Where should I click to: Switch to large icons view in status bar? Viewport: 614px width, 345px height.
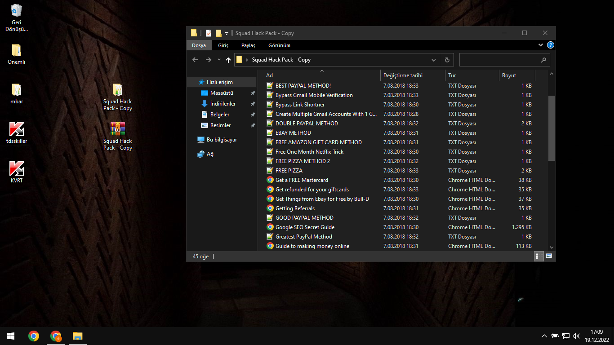pos(549,256)
